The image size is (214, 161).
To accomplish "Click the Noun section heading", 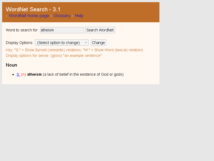I will [12, 65].
